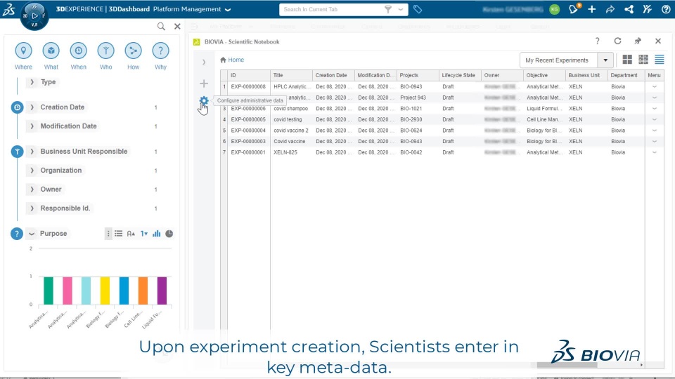Refresh the Scientific Notebook widget
The height and width of the screenshot is (379, 675).
pos(618,41)
